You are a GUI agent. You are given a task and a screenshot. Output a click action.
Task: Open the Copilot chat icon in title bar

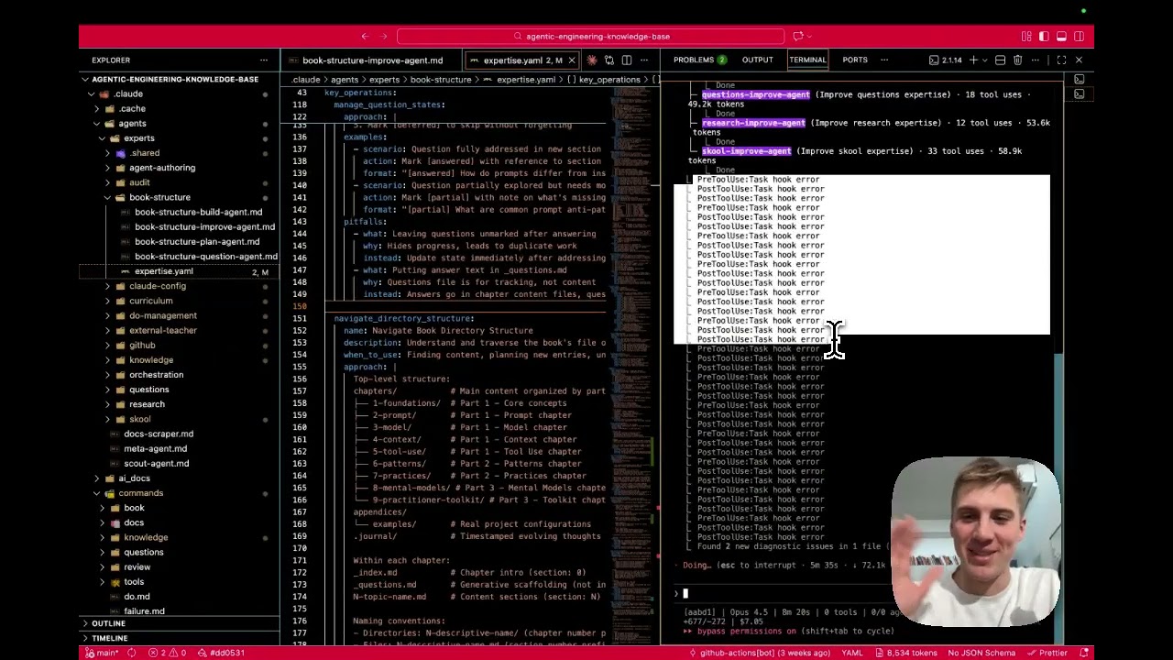tap(798, 37)
